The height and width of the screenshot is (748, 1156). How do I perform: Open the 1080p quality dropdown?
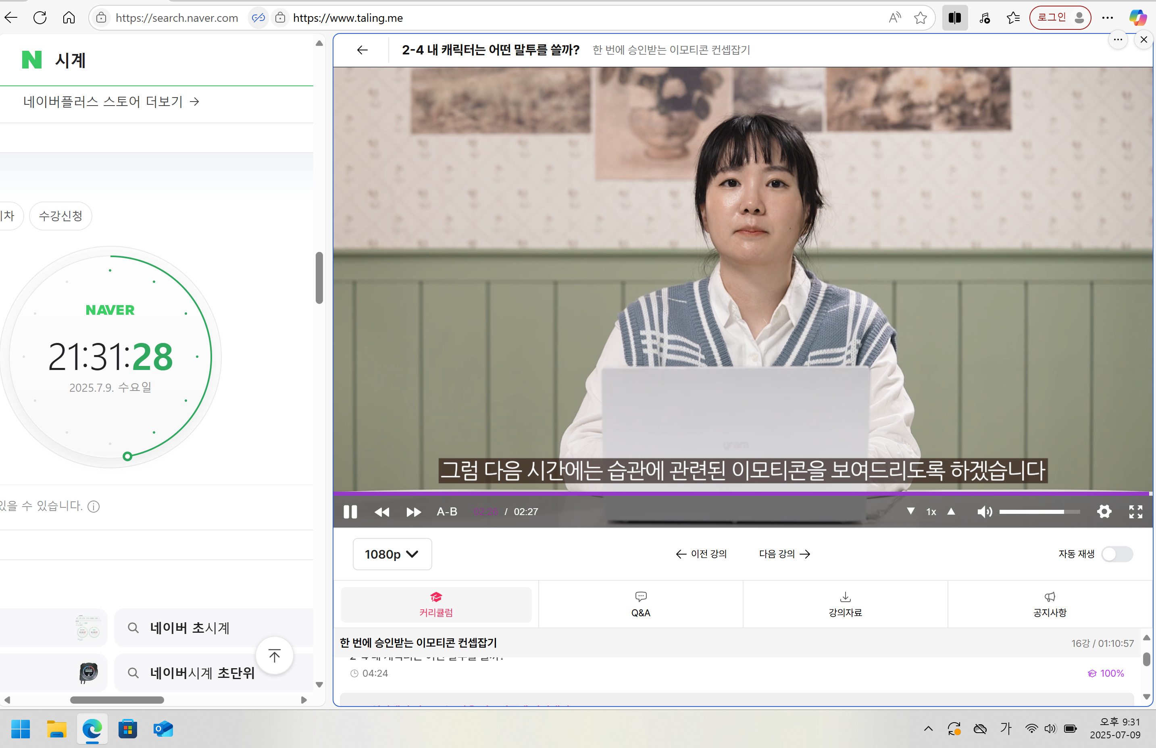pyautogui.click(x=392, y=554)
